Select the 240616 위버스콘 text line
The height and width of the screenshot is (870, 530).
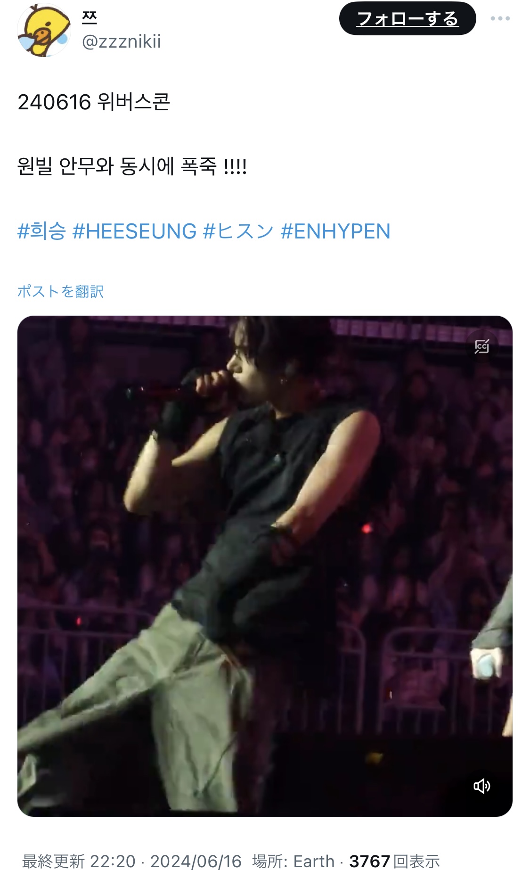pyautogui.click(x=94, y=102)
